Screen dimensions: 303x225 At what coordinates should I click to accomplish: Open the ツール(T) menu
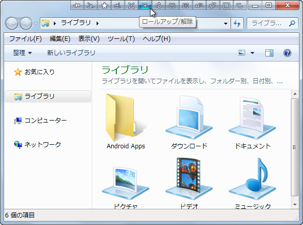click(121, 39)
